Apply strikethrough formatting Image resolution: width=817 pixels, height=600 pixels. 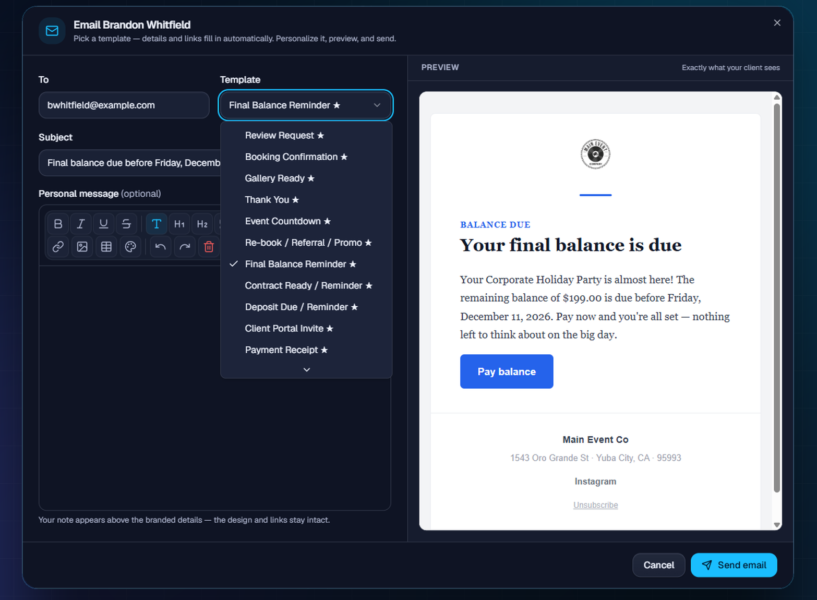coord(126,224)
